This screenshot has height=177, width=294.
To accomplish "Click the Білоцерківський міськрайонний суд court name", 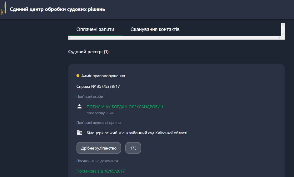I will tap(137, 133).
